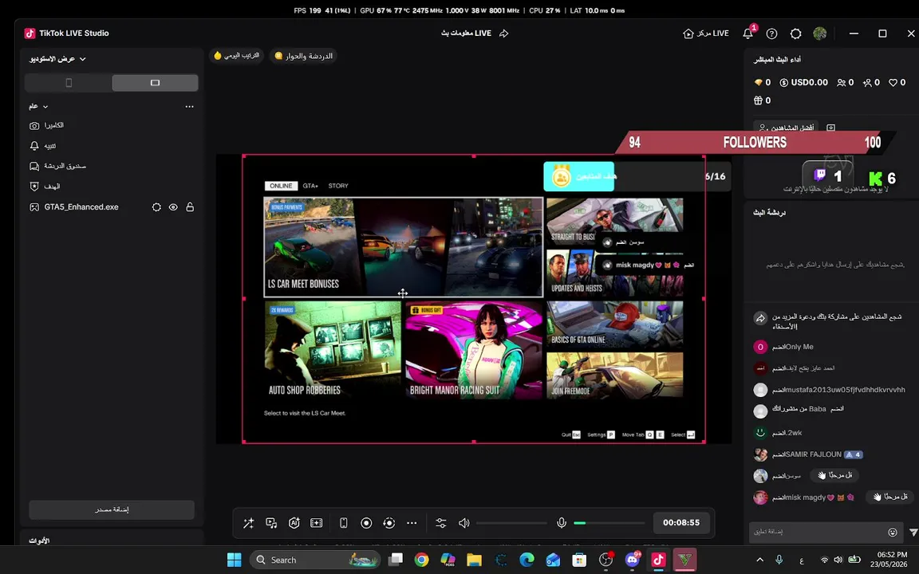Expand the scene name chevron
This screenshot has height=574, width=919.
click(45, 107)
